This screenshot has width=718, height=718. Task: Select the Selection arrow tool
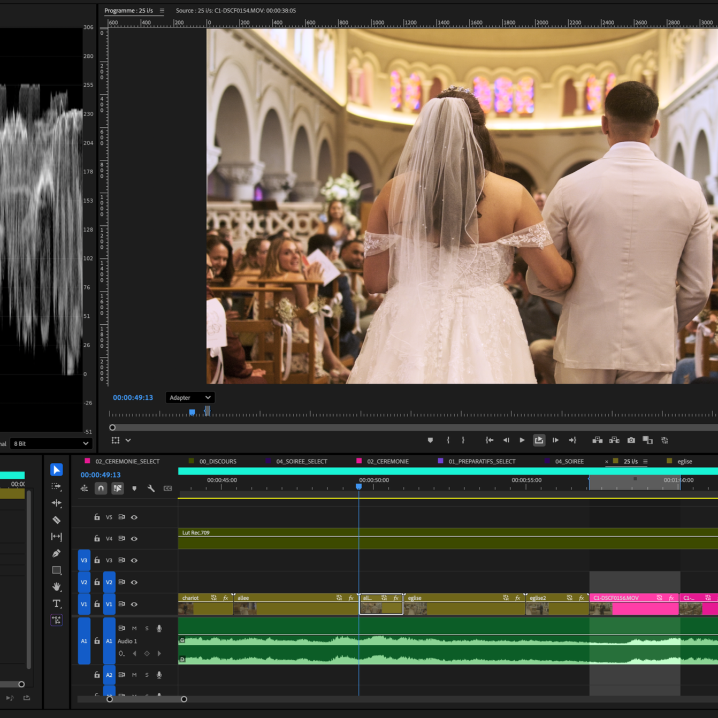[x=57, y=470]
